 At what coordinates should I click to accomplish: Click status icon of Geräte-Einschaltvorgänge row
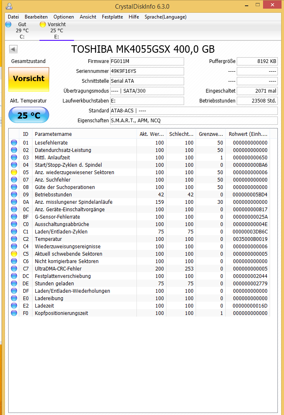(x=14, y=209)
